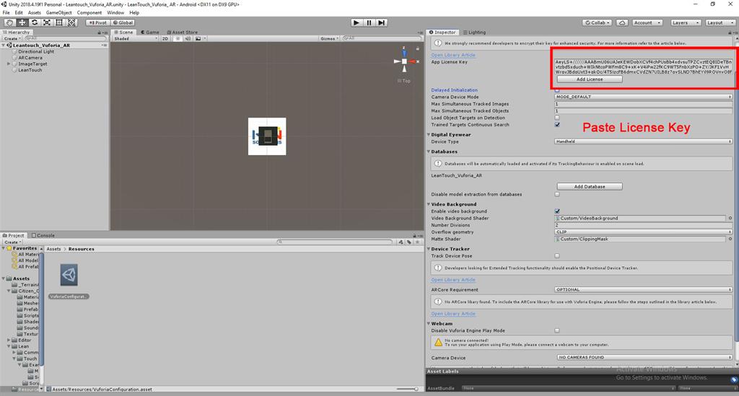Open Layers dropdown
This screenshot has width=739, height=396.
point(685,22)
